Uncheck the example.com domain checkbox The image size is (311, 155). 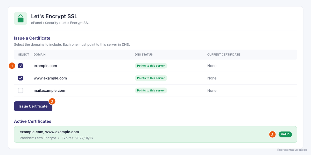[x=20, y=66]
